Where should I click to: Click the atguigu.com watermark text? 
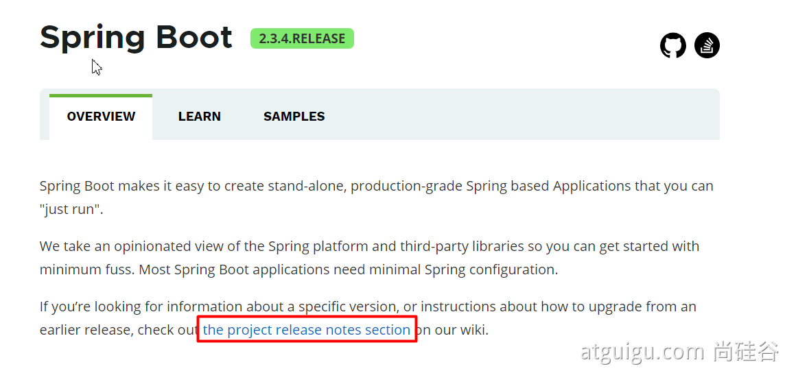tap(642, 352)
